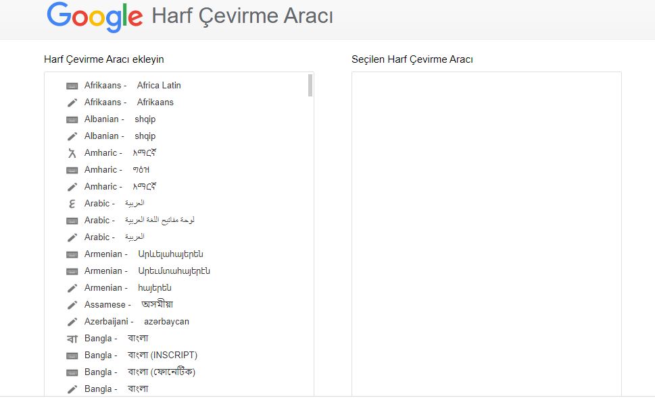This screenshot has height=398, width=655.
Task: Click the handwriting pencil icon for Afrikaans
Action: pos(72,103)
